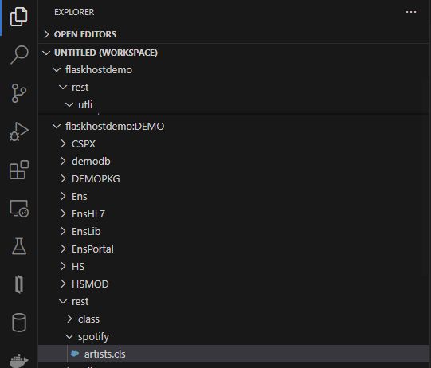Open the Source Control view

click(x=19, y=93)
